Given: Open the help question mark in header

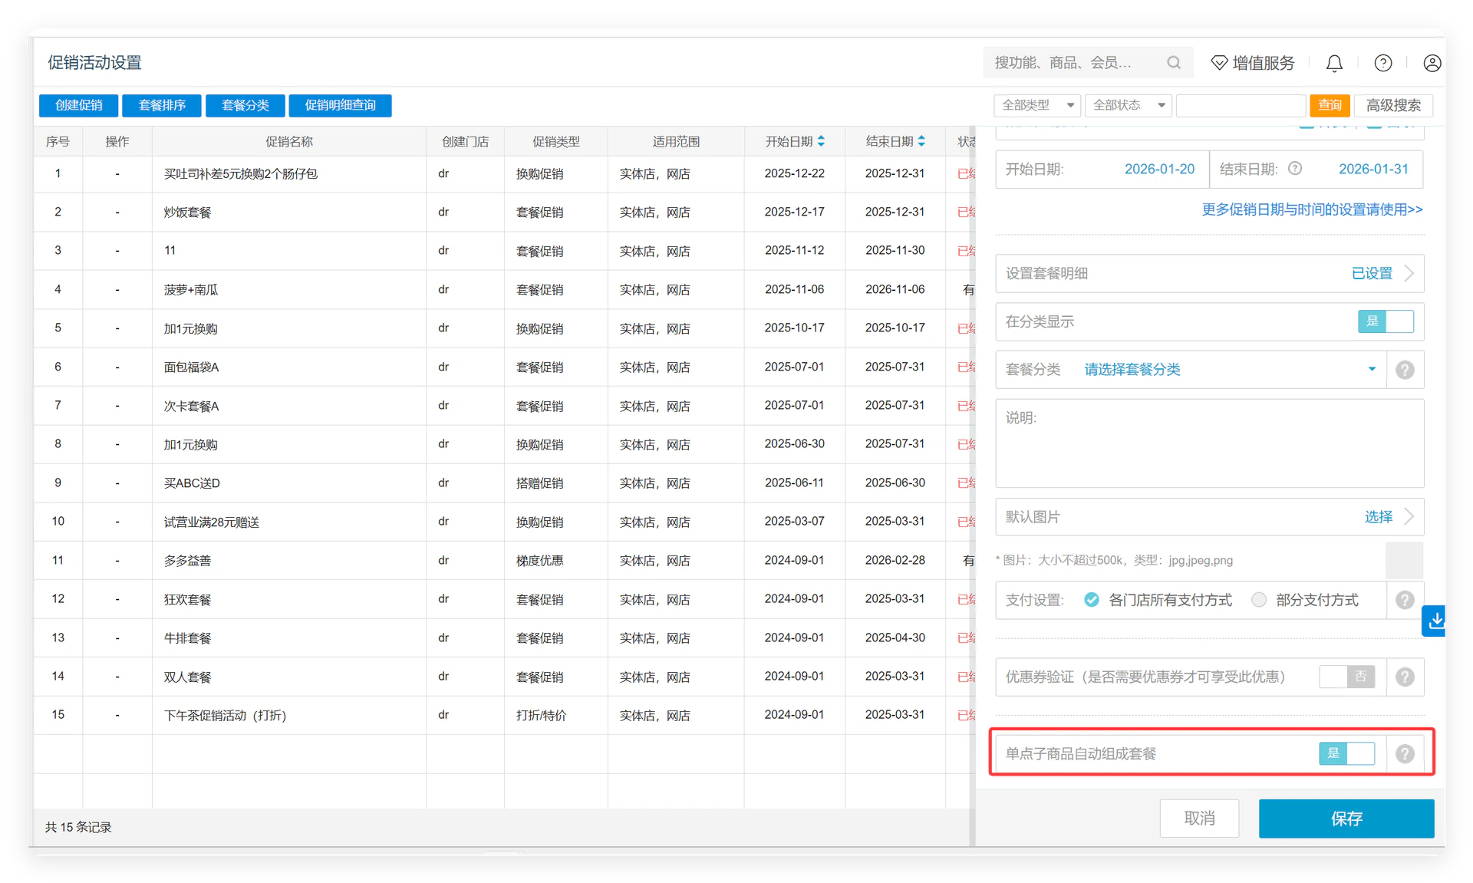Looking at the screenshot, I should click(1382, 63).
